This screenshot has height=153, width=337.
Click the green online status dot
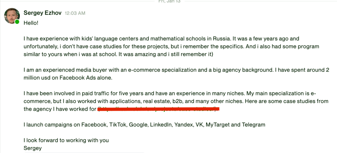(x=17, y=22)
